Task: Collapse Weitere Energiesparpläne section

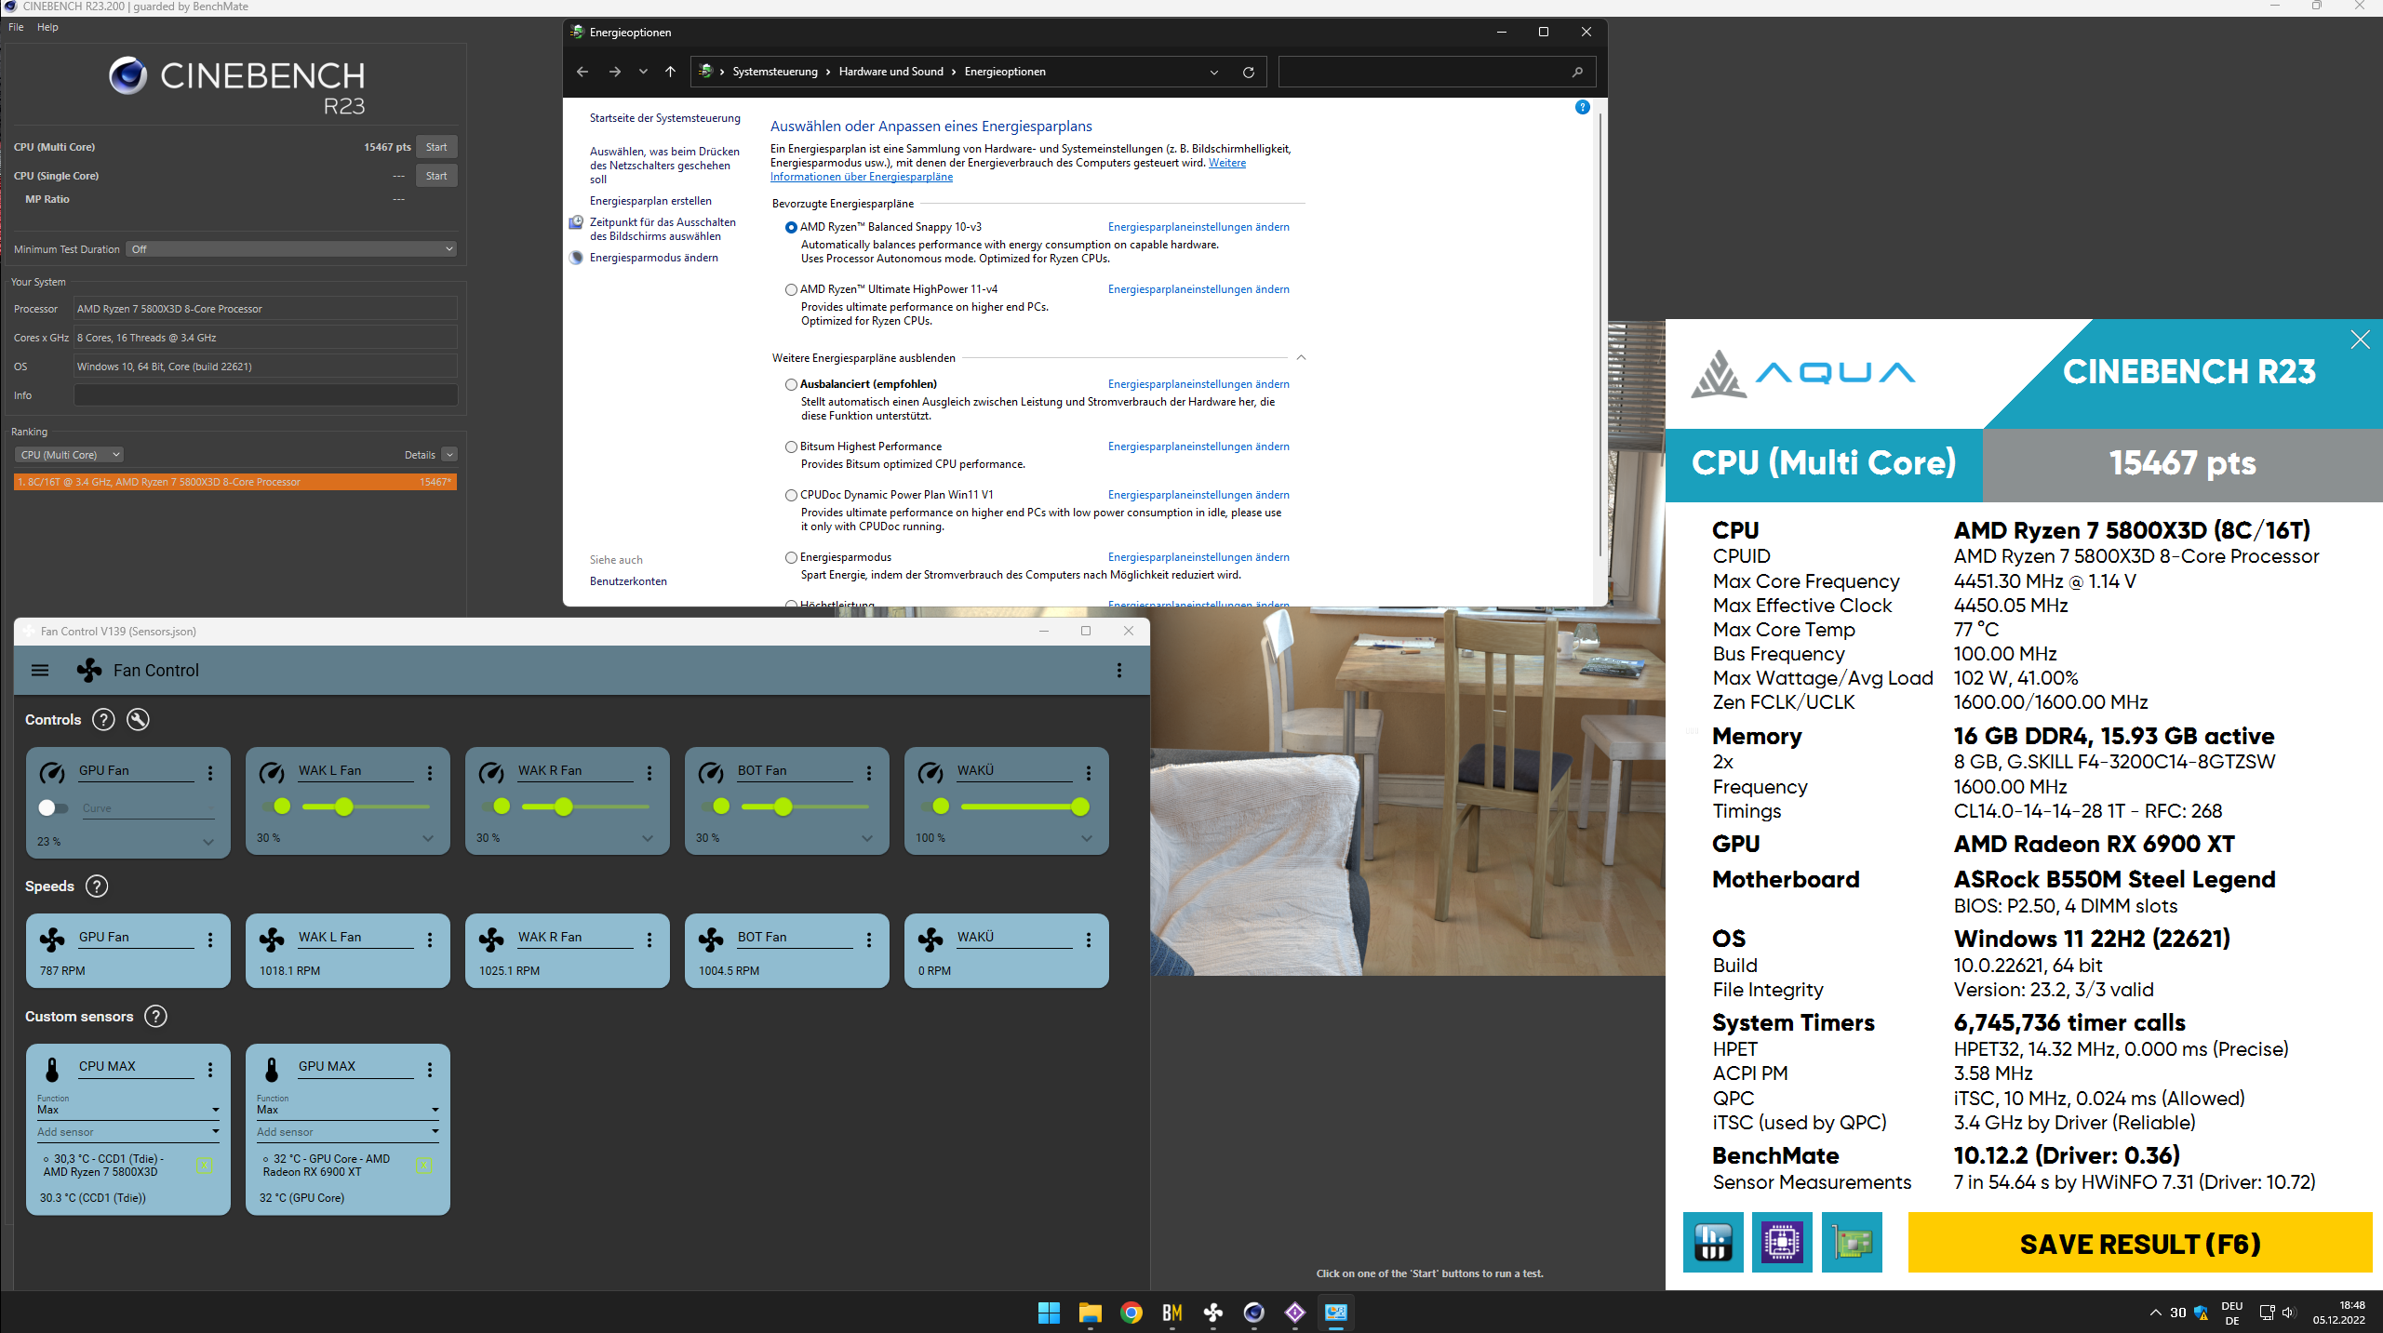Action: [1301, 358]
